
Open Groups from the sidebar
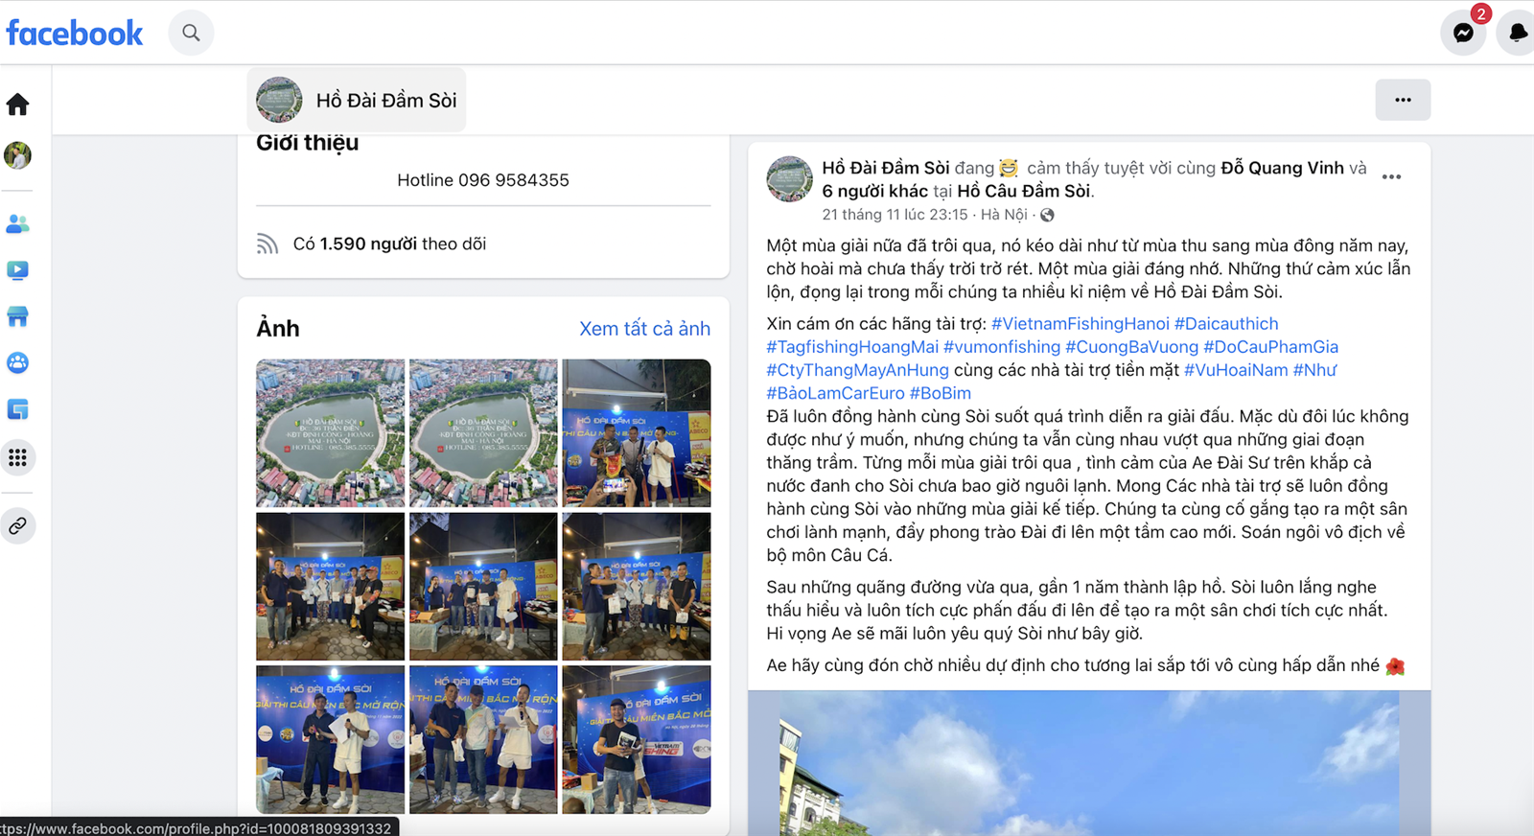tap(18, 363)
